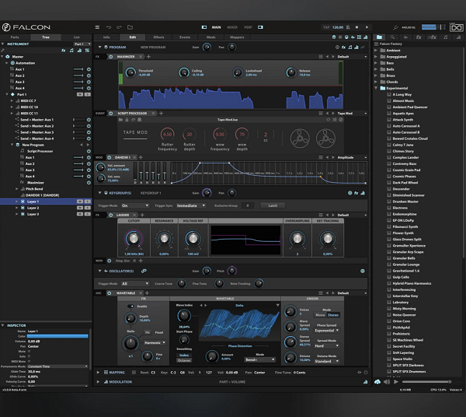Switch to the MIXER view
466x417 pixels.
tap(232, 27)
